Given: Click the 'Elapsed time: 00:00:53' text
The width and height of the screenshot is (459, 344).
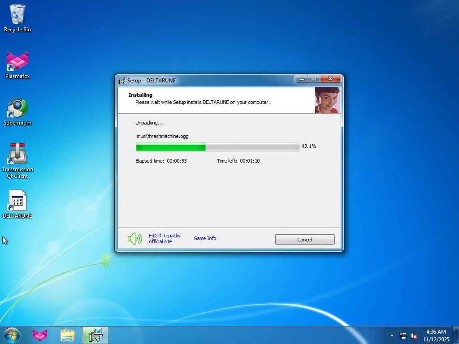Looking at the screenshot, I should [161, 161].
